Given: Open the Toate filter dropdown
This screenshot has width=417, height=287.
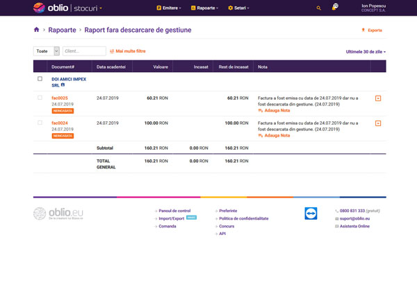Looking at the screenshot, I should [x=47, y=51].
